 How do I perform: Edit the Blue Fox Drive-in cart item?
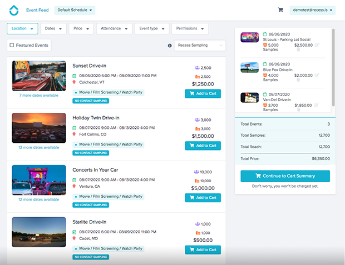coord(317,75)
